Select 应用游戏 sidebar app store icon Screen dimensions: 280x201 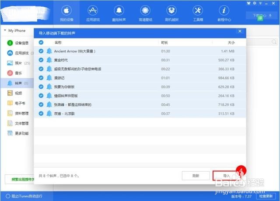[10, 53]
